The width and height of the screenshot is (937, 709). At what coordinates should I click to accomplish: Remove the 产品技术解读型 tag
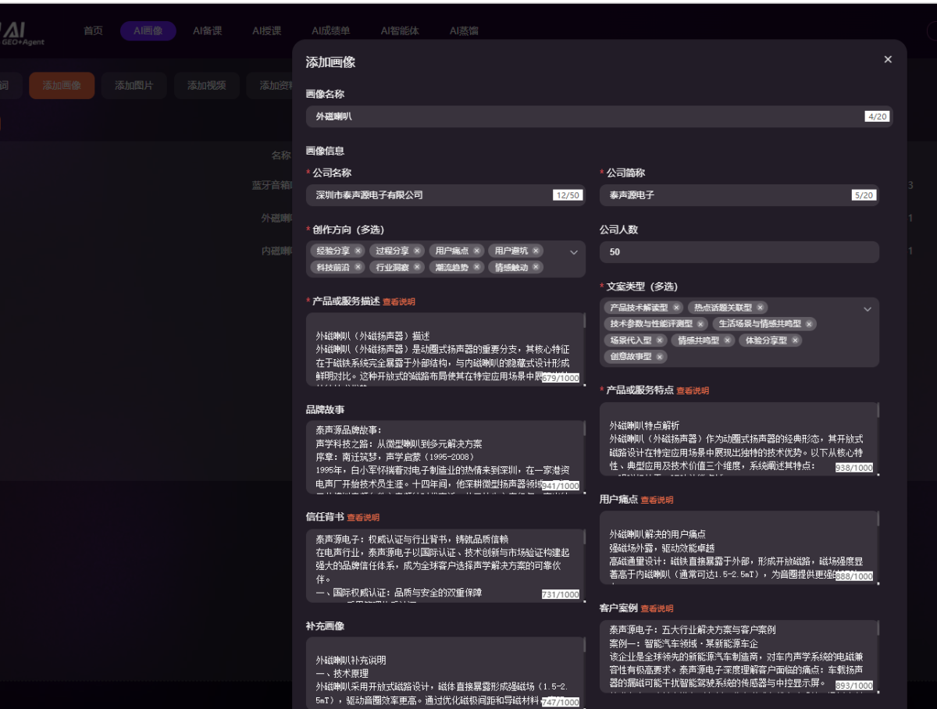pyautogui.click(x=676, y=308)
